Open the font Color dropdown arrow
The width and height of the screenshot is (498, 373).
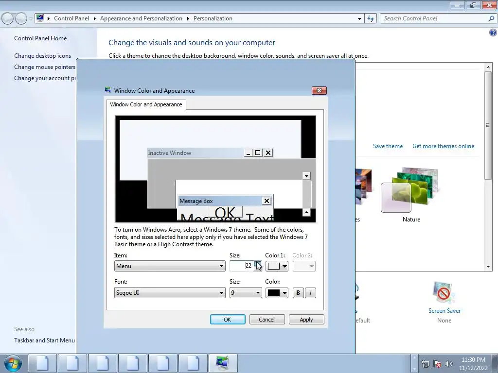pyautogui.click(x=285, y=293)
